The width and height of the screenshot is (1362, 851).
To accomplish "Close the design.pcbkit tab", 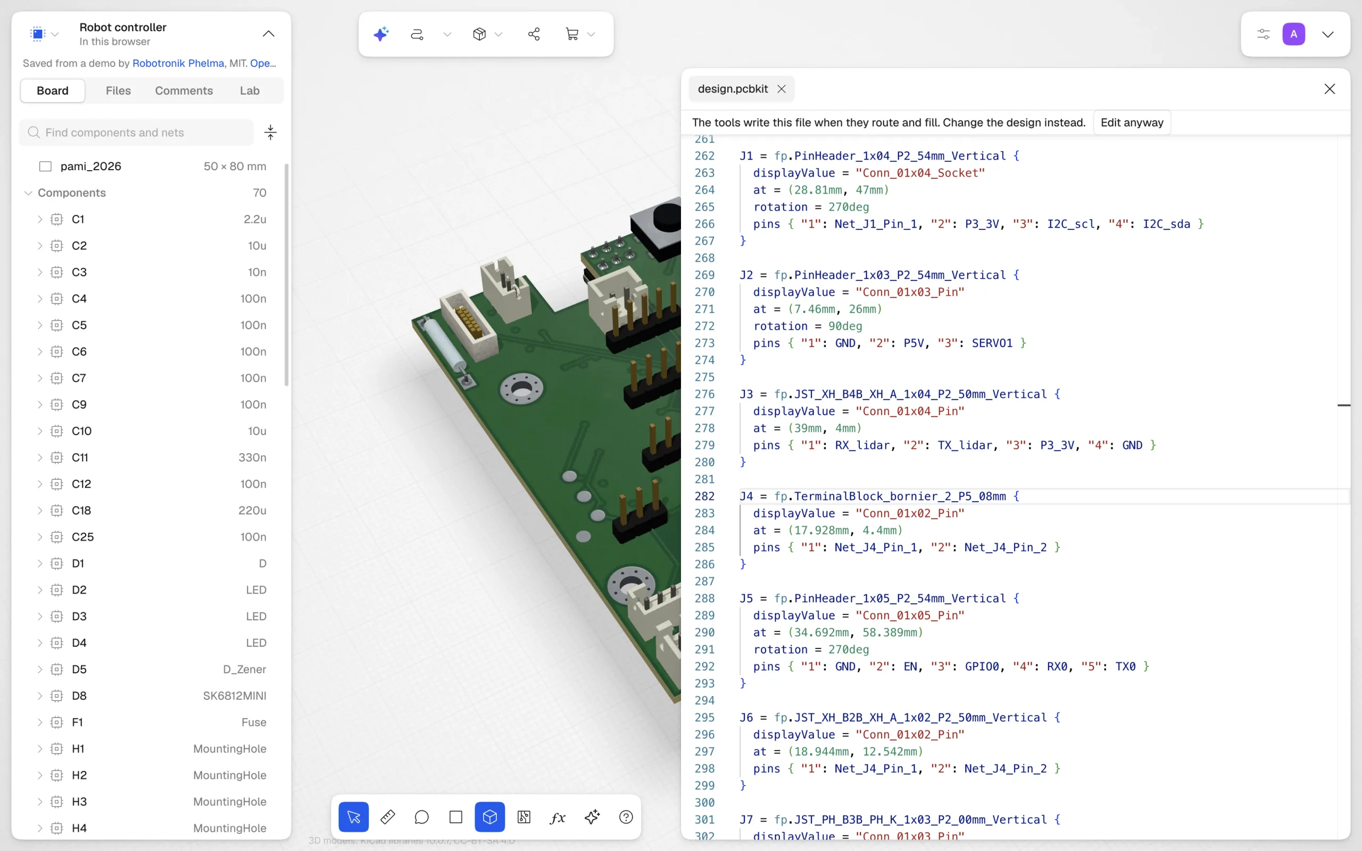I will click(781, 89).
